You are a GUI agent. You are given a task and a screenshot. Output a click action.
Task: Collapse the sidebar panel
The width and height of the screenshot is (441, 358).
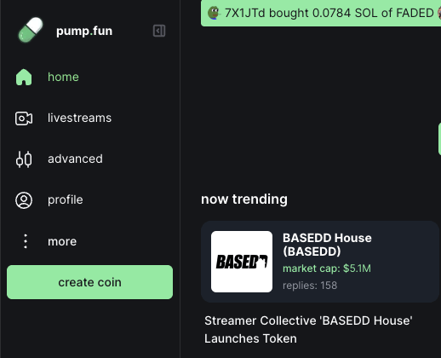(x=159, y=31)
